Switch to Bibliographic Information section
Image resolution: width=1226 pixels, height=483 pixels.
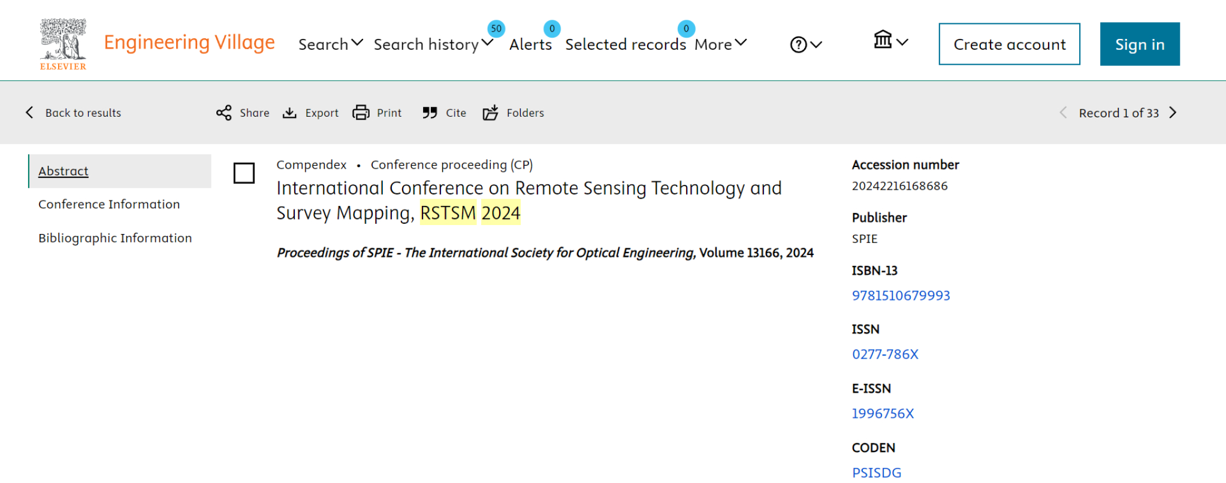click(115, 238)
